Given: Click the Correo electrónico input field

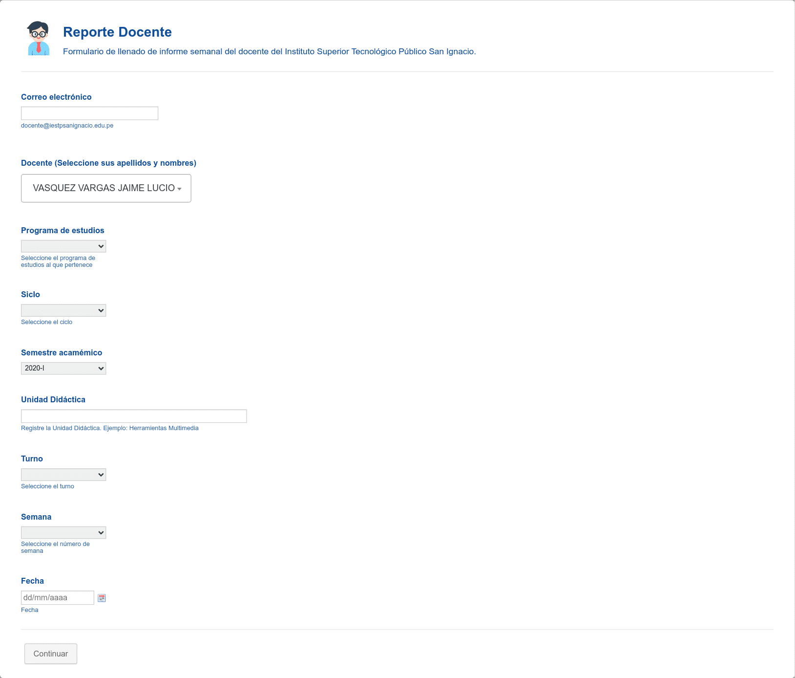Looking at the screenshot, I should pos(89,113).
